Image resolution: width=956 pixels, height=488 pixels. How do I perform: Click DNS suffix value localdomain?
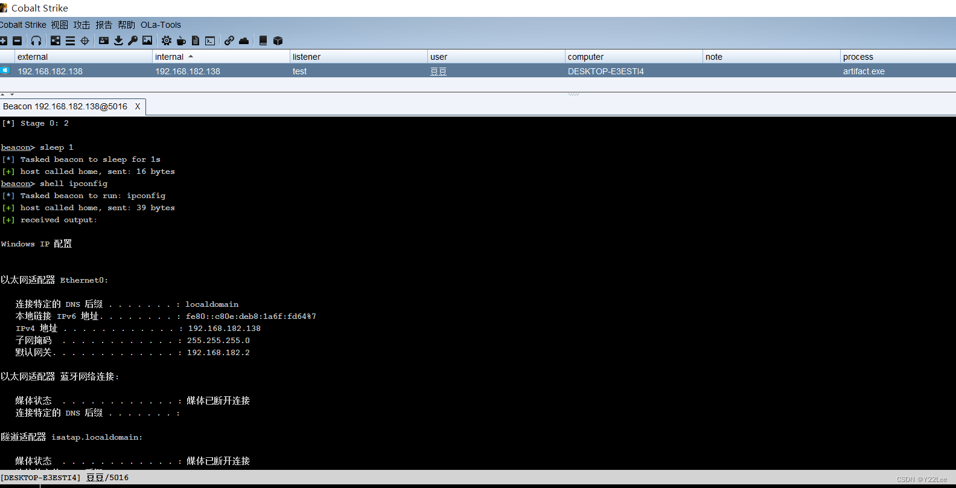click(x=212, y=304)
